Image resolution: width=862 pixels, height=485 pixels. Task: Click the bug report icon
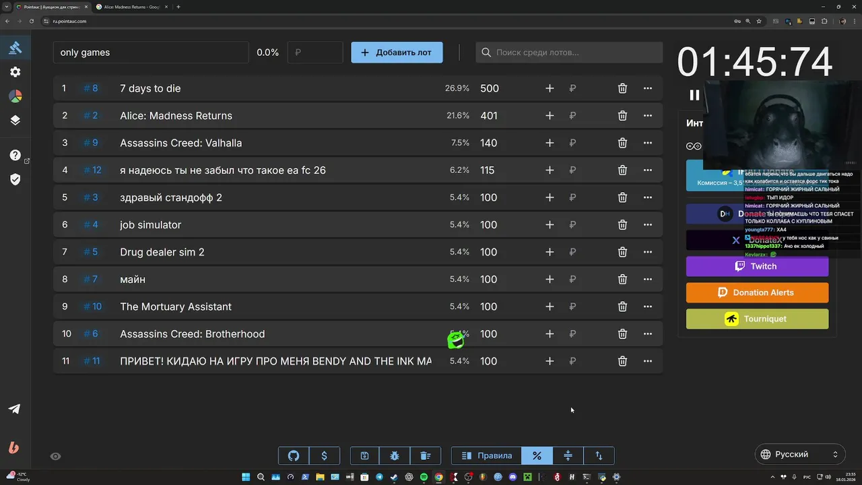tap(395, 455)
